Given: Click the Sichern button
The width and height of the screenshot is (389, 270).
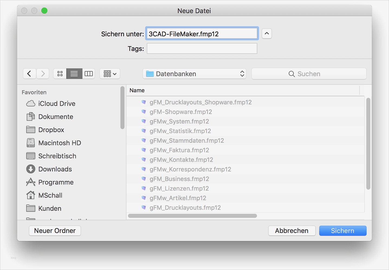Looking at the screenshot, I should pyautogui.click(x=342, y=231).
